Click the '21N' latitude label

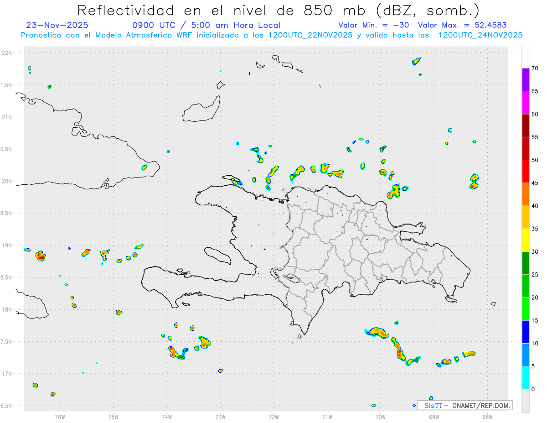click(8, 117)
